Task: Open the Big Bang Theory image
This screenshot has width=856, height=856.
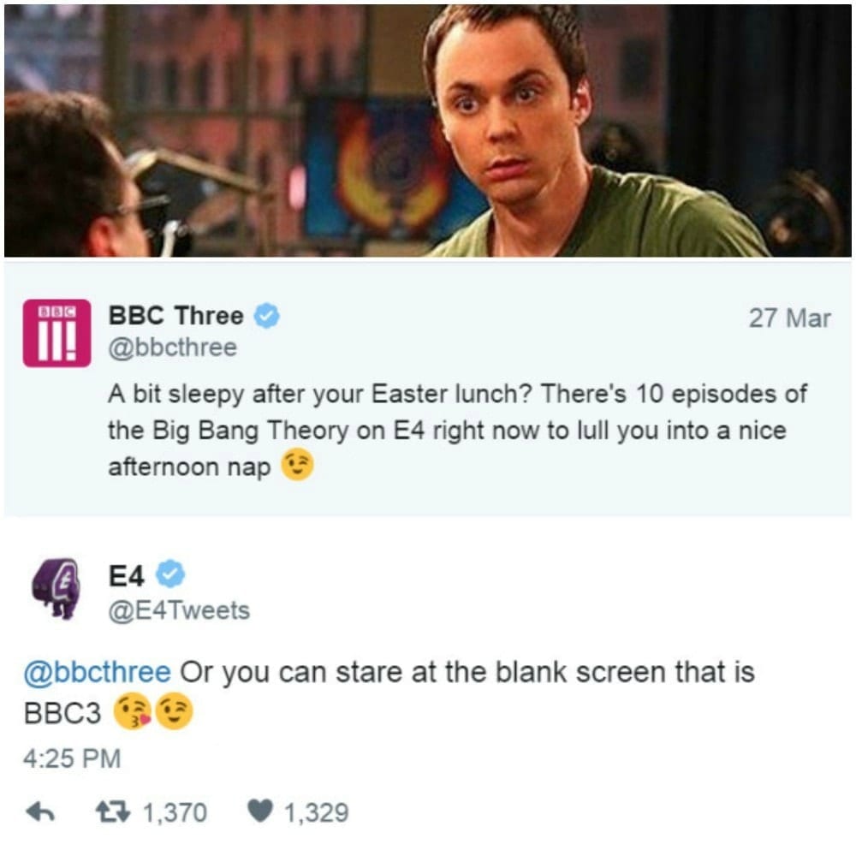Action: coord(428,131)
